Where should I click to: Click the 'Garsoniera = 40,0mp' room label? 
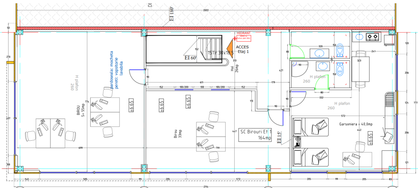pyautogui.click(x=354, y=124)
